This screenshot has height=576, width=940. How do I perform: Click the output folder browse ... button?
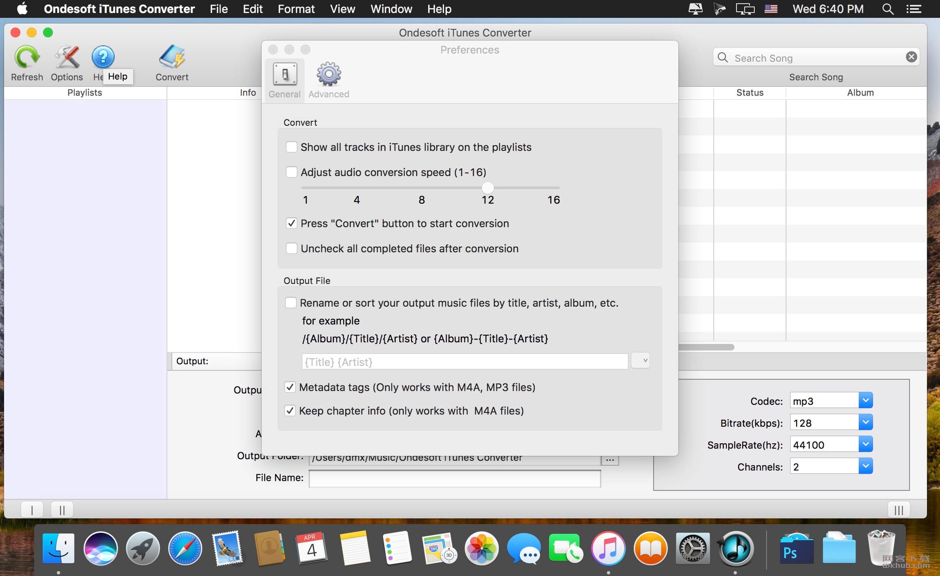610,460
